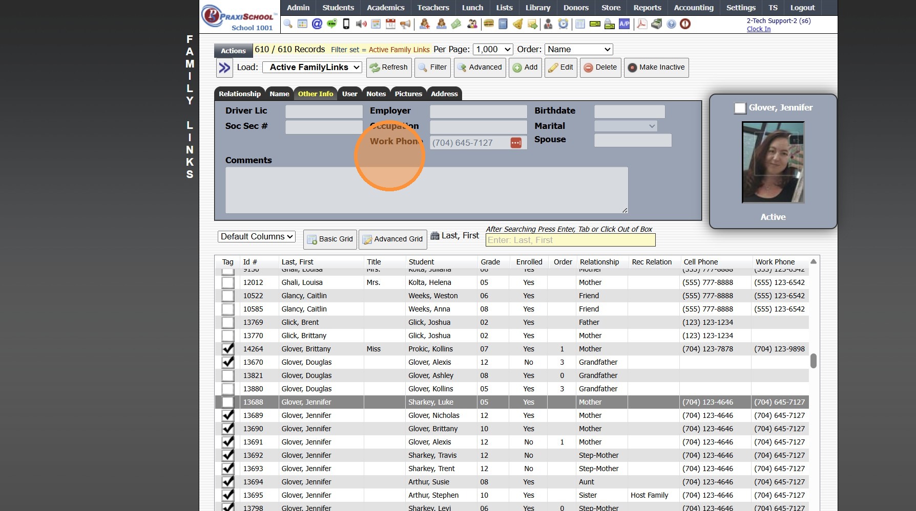Toggle checkbox beside Glover, Jennifer photo header

740,108
